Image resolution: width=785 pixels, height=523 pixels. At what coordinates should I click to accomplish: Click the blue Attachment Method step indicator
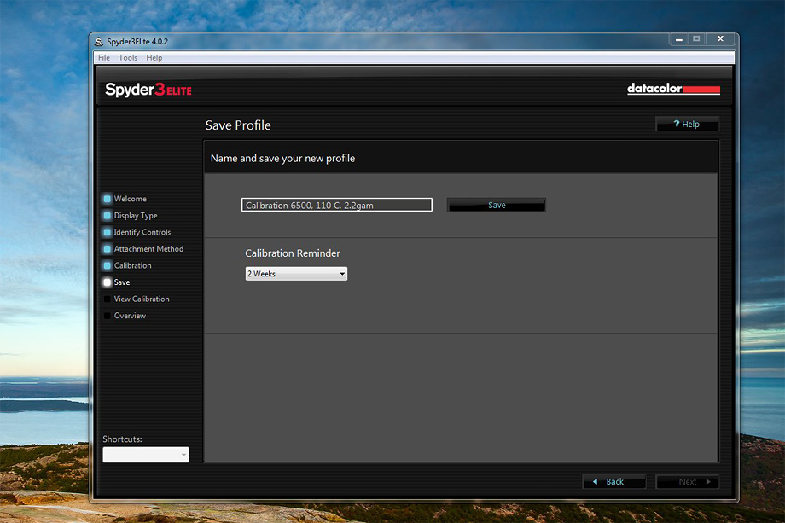pos(108,249)
